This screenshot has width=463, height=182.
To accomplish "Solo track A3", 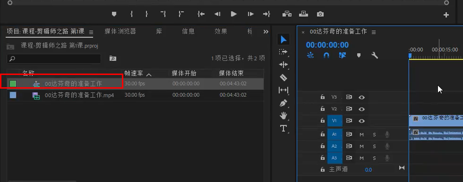I will pyautogui.click(x=374, y=158).
